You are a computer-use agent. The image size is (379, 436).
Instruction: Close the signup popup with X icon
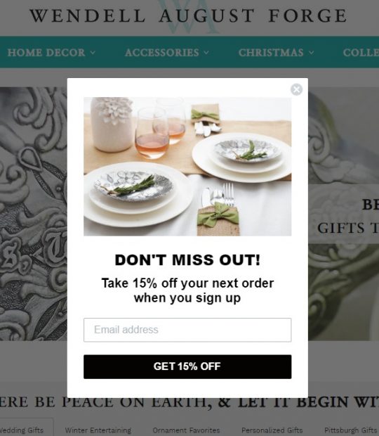tap(296, 89)
